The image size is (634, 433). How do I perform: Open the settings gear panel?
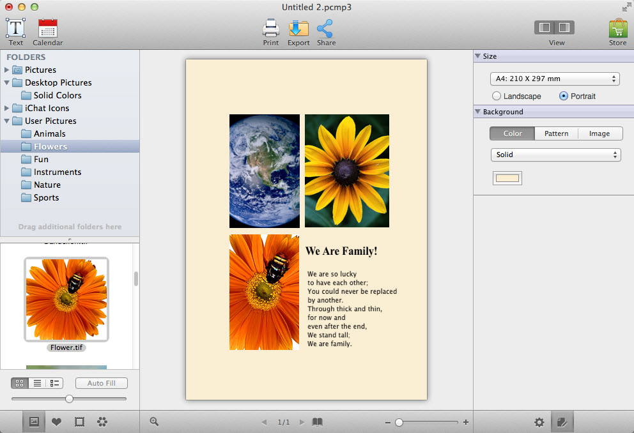click(539, 422)
